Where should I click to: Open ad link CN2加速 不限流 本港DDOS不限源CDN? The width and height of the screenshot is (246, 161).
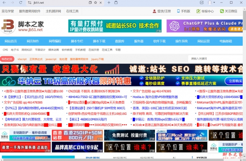click(94, 91)
